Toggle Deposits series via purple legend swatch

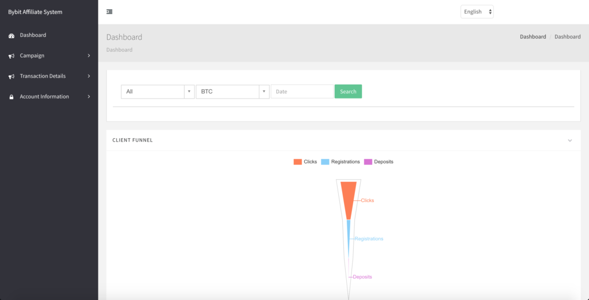[x=368, y=162]
